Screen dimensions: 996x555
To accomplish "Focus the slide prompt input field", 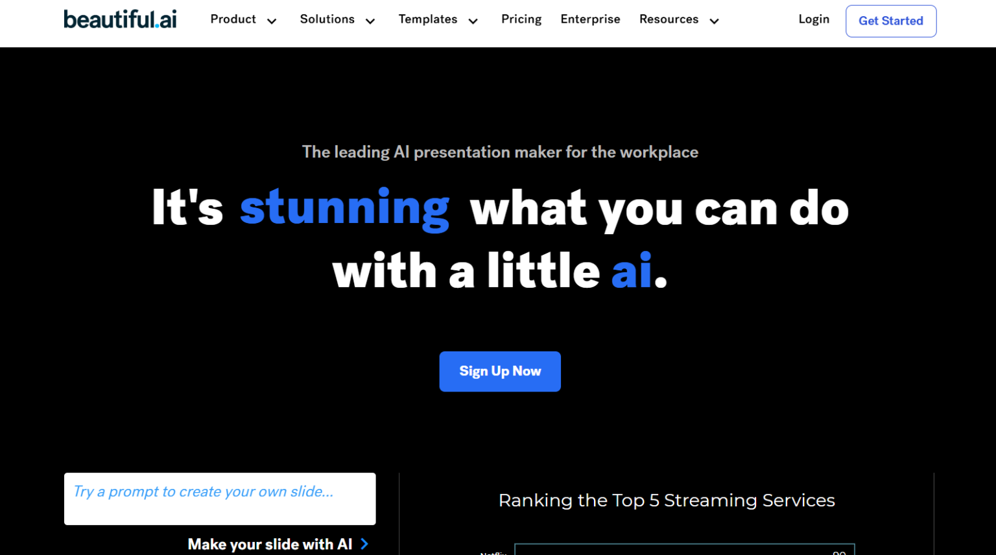I will click(220, 499).
